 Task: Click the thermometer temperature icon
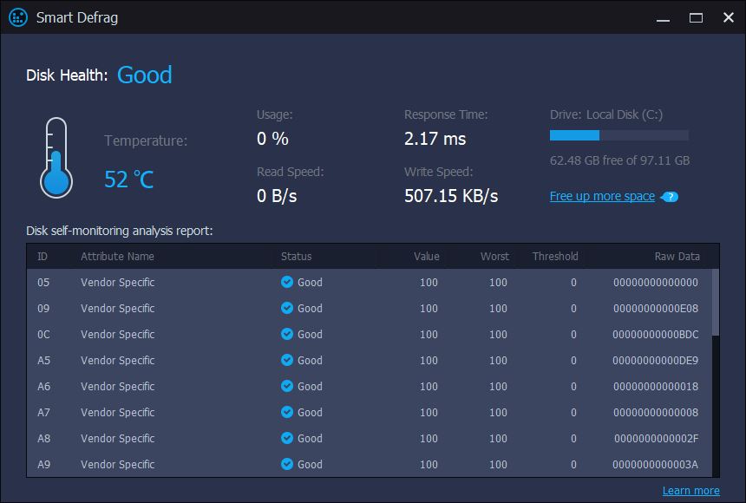(x=56, y=158)
